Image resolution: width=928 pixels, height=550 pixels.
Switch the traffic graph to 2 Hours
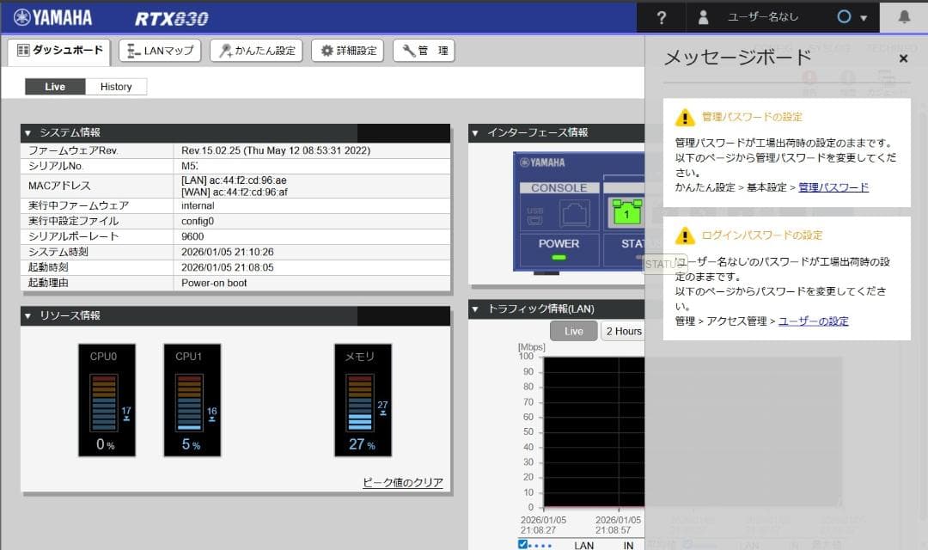[622, 331]
